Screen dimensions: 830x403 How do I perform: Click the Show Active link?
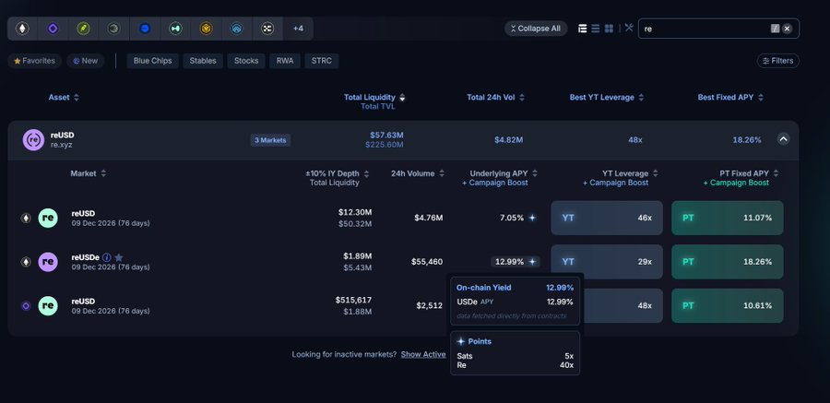(x=423, y=354)
